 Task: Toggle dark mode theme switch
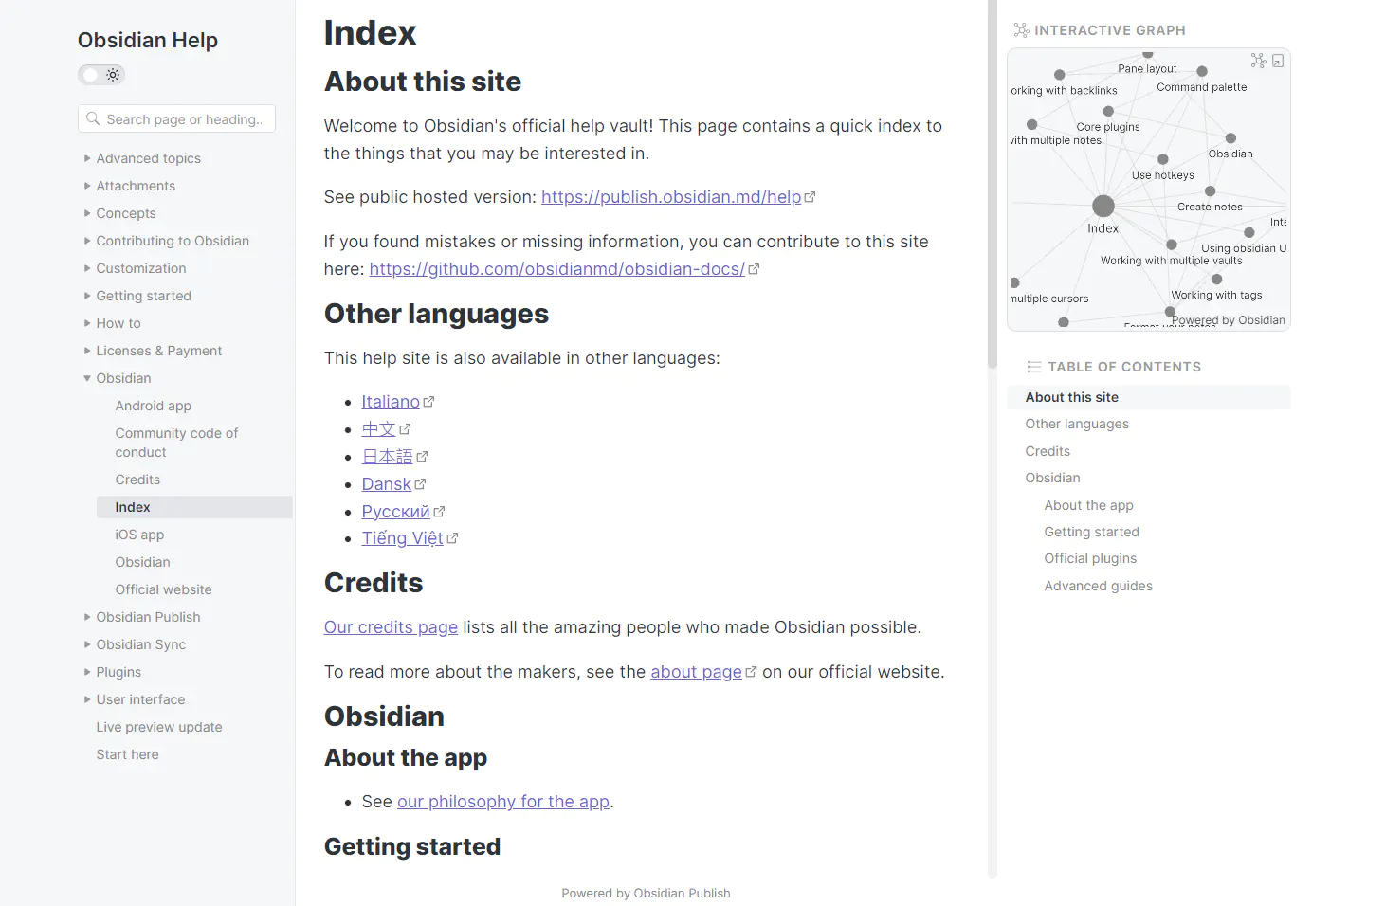click(x=101, y=75)
